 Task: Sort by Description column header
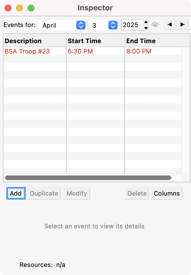pyautogui.click(x=35, y=41)
